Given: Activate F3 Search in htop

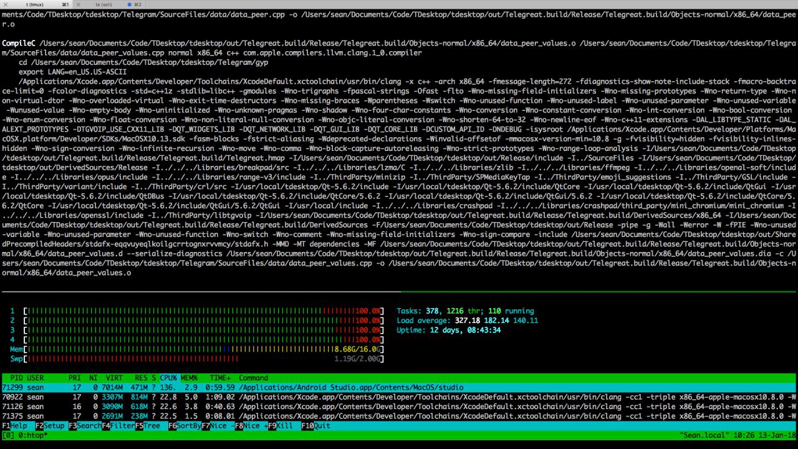Looking at the screenshot, I should pyautogui.click(x=85, y=426).
